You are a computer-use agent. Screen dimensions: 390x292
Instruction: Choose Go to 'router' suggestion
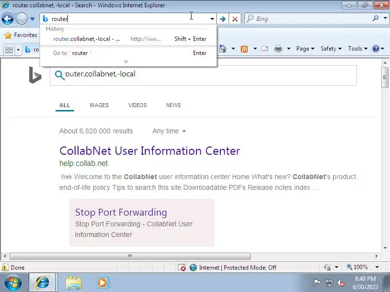click(128, 53)
